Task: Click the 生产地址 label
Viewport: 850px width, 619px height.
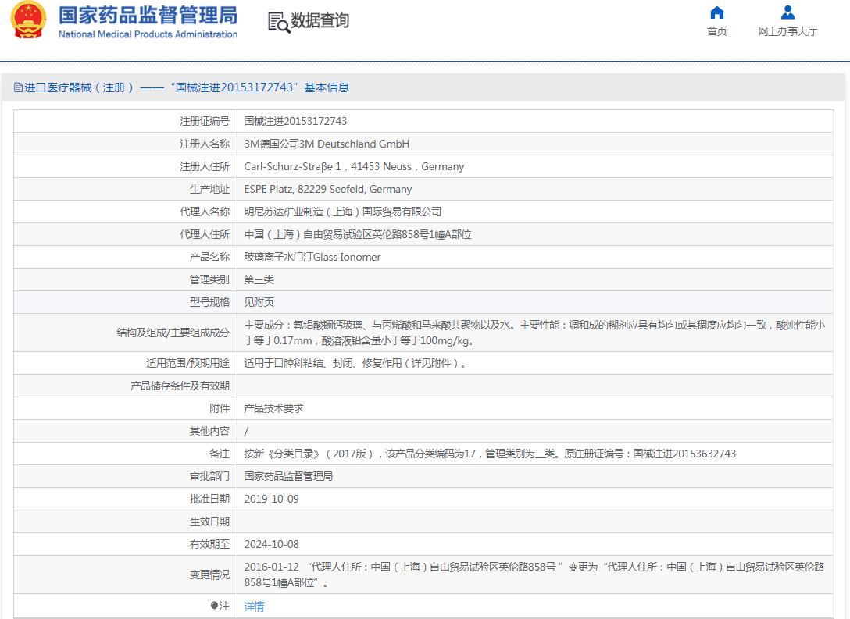Action: pos(210,190)
